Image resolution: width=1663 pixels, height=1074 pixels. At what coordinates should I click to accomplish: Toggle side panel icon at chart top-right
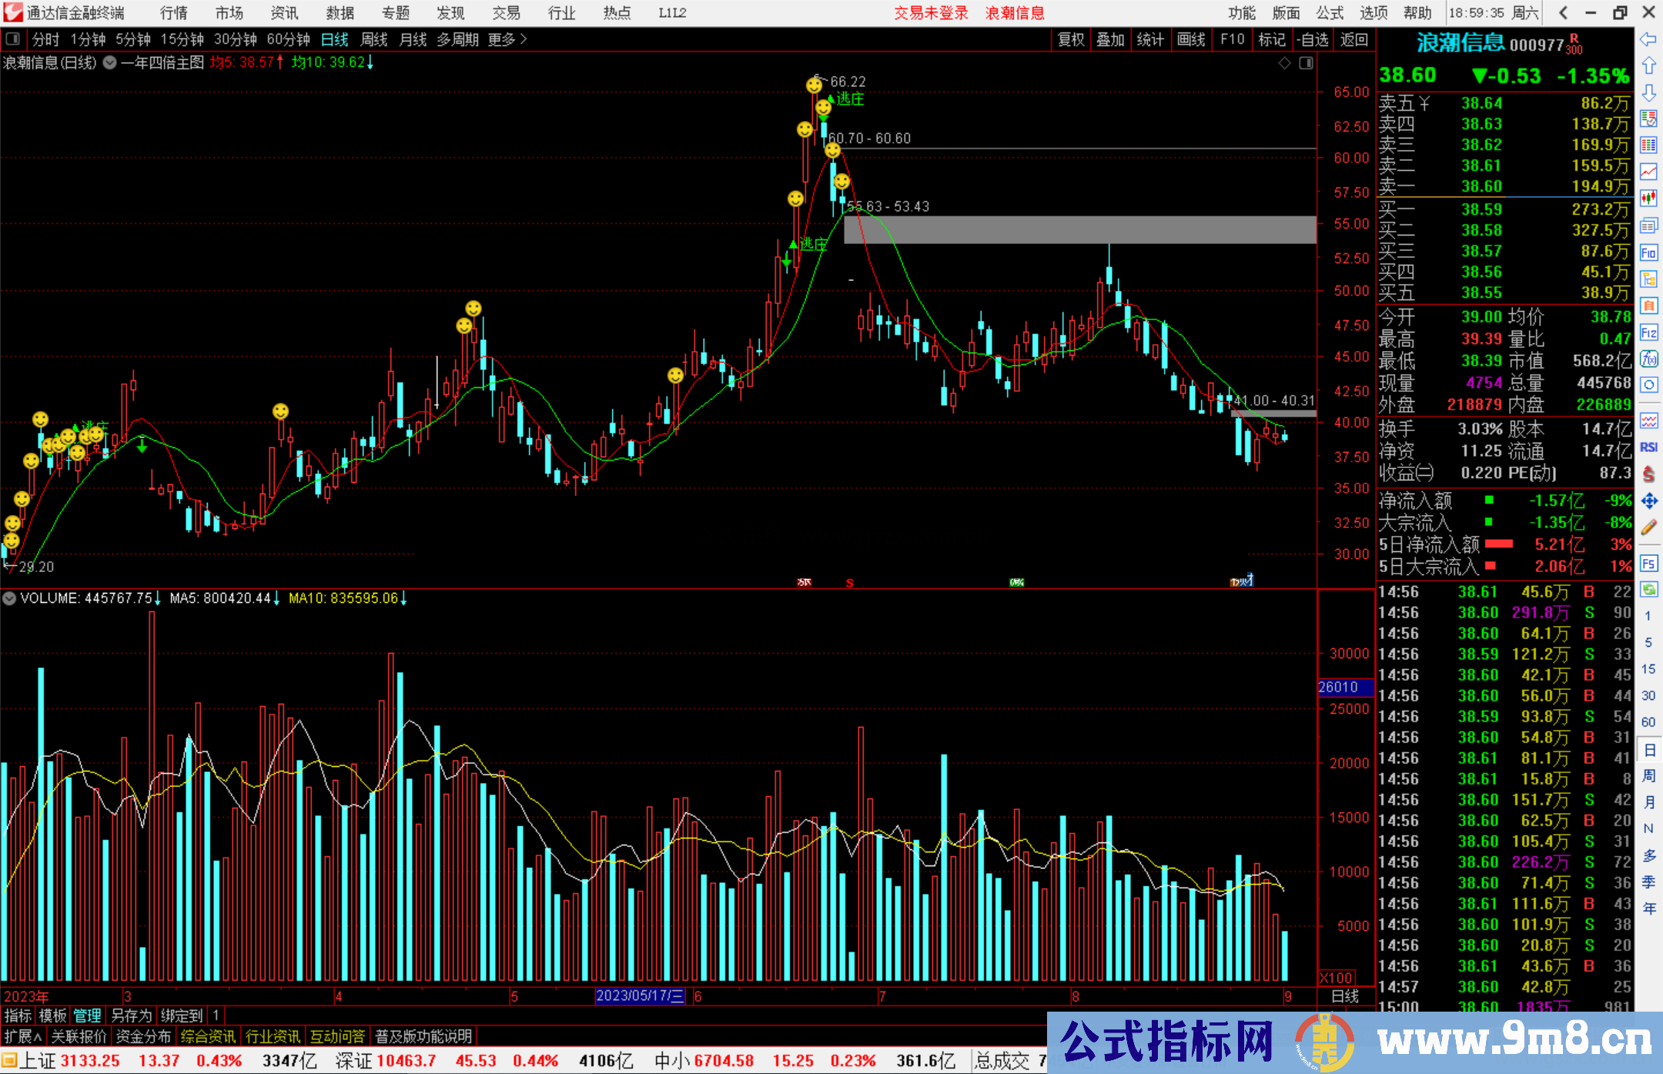1306,63
